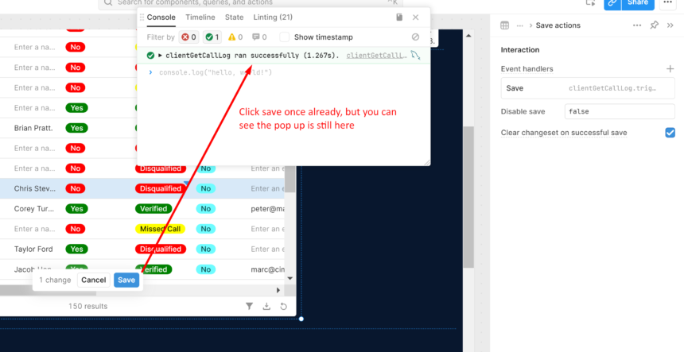Viewport: 684px width, 352px height.
Task: Click the red No tag in Chris Stev... row
Action: tap(75, 188)
